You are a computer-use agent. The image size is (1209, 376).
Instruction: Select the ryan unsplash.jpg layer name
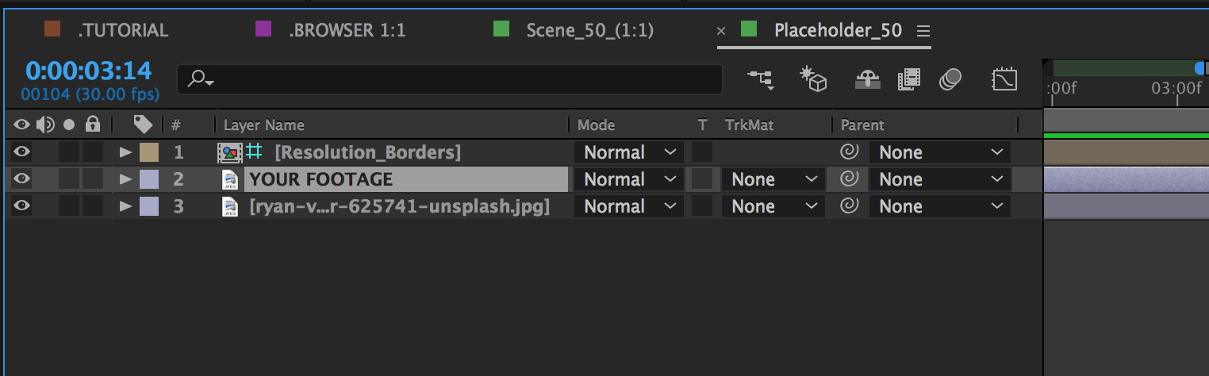(399, 206)
